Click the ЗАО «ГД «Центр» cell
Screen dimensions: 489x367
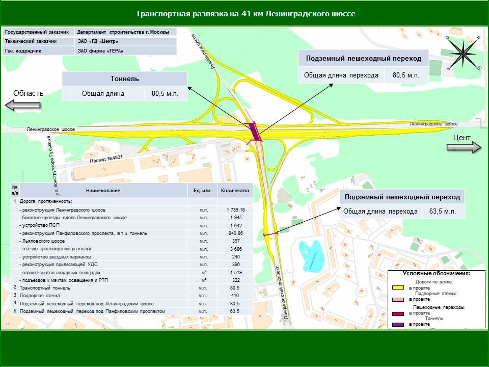point(126,41)
